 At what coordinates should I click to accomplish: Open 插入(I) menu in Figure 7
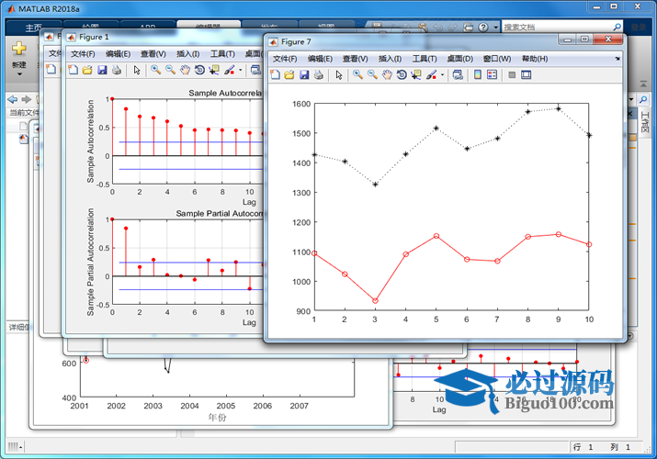coord(390,59)
